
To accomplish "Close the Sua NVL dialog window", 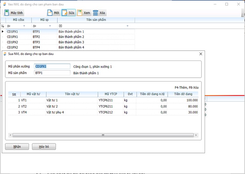I will click(201, 54).
